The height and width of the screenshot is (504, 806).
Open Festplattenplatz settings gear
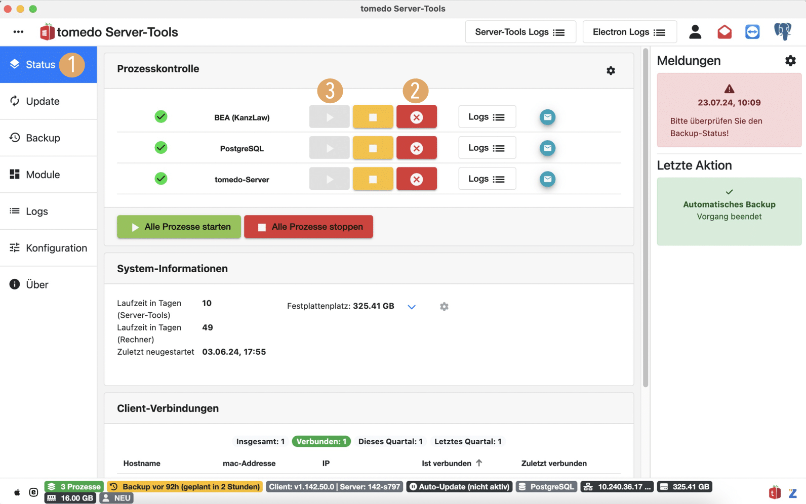444,307
